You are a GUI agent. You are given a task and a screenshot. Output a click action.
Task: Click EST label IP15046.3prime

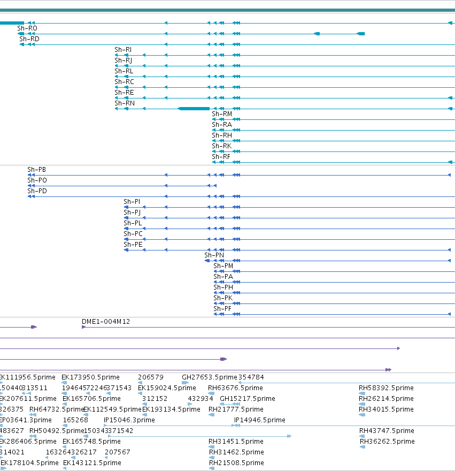129,420
